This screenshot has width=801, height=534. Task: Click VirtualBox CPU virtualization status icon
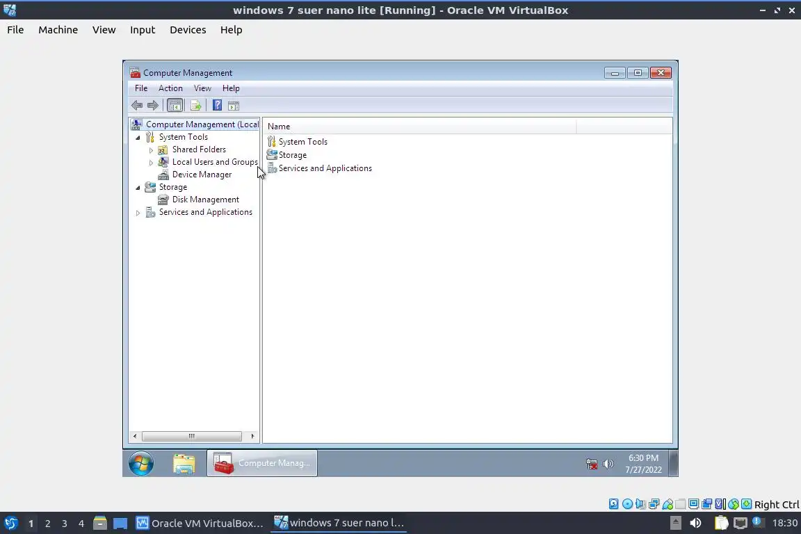pyautogui.click(x=720, y=504)
